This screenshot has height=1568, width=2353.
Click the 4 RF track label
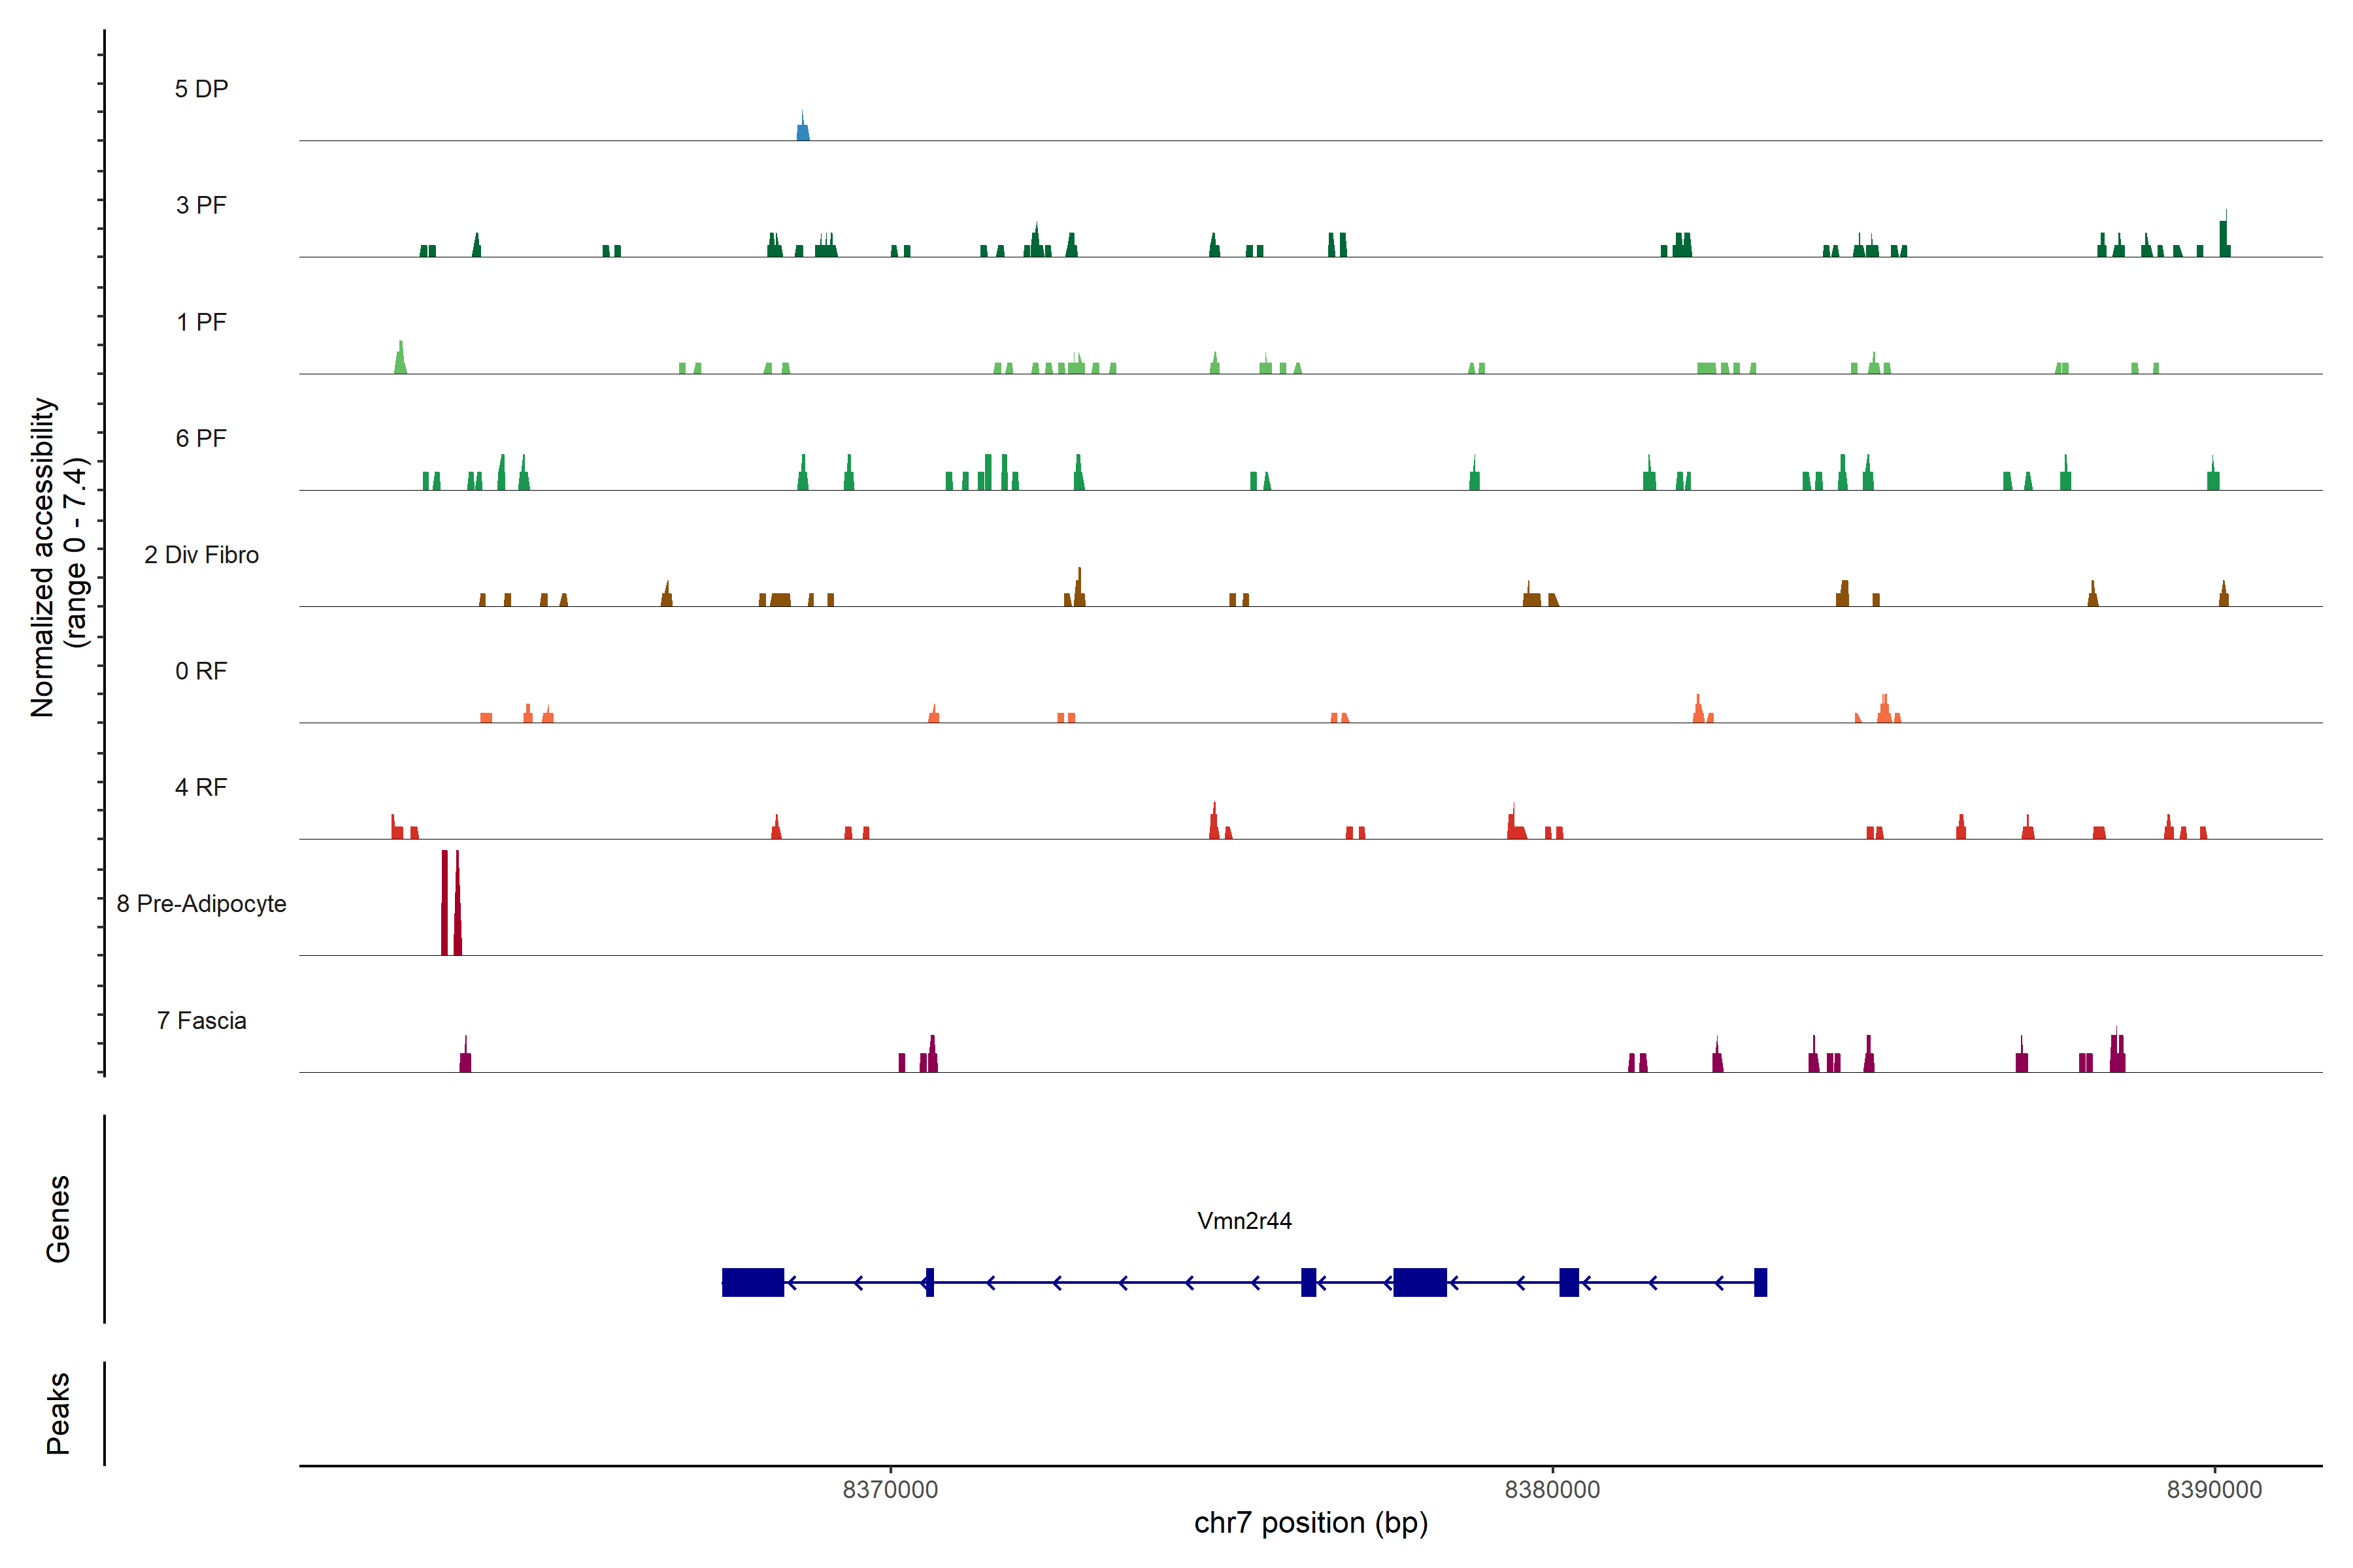[201, 787]
